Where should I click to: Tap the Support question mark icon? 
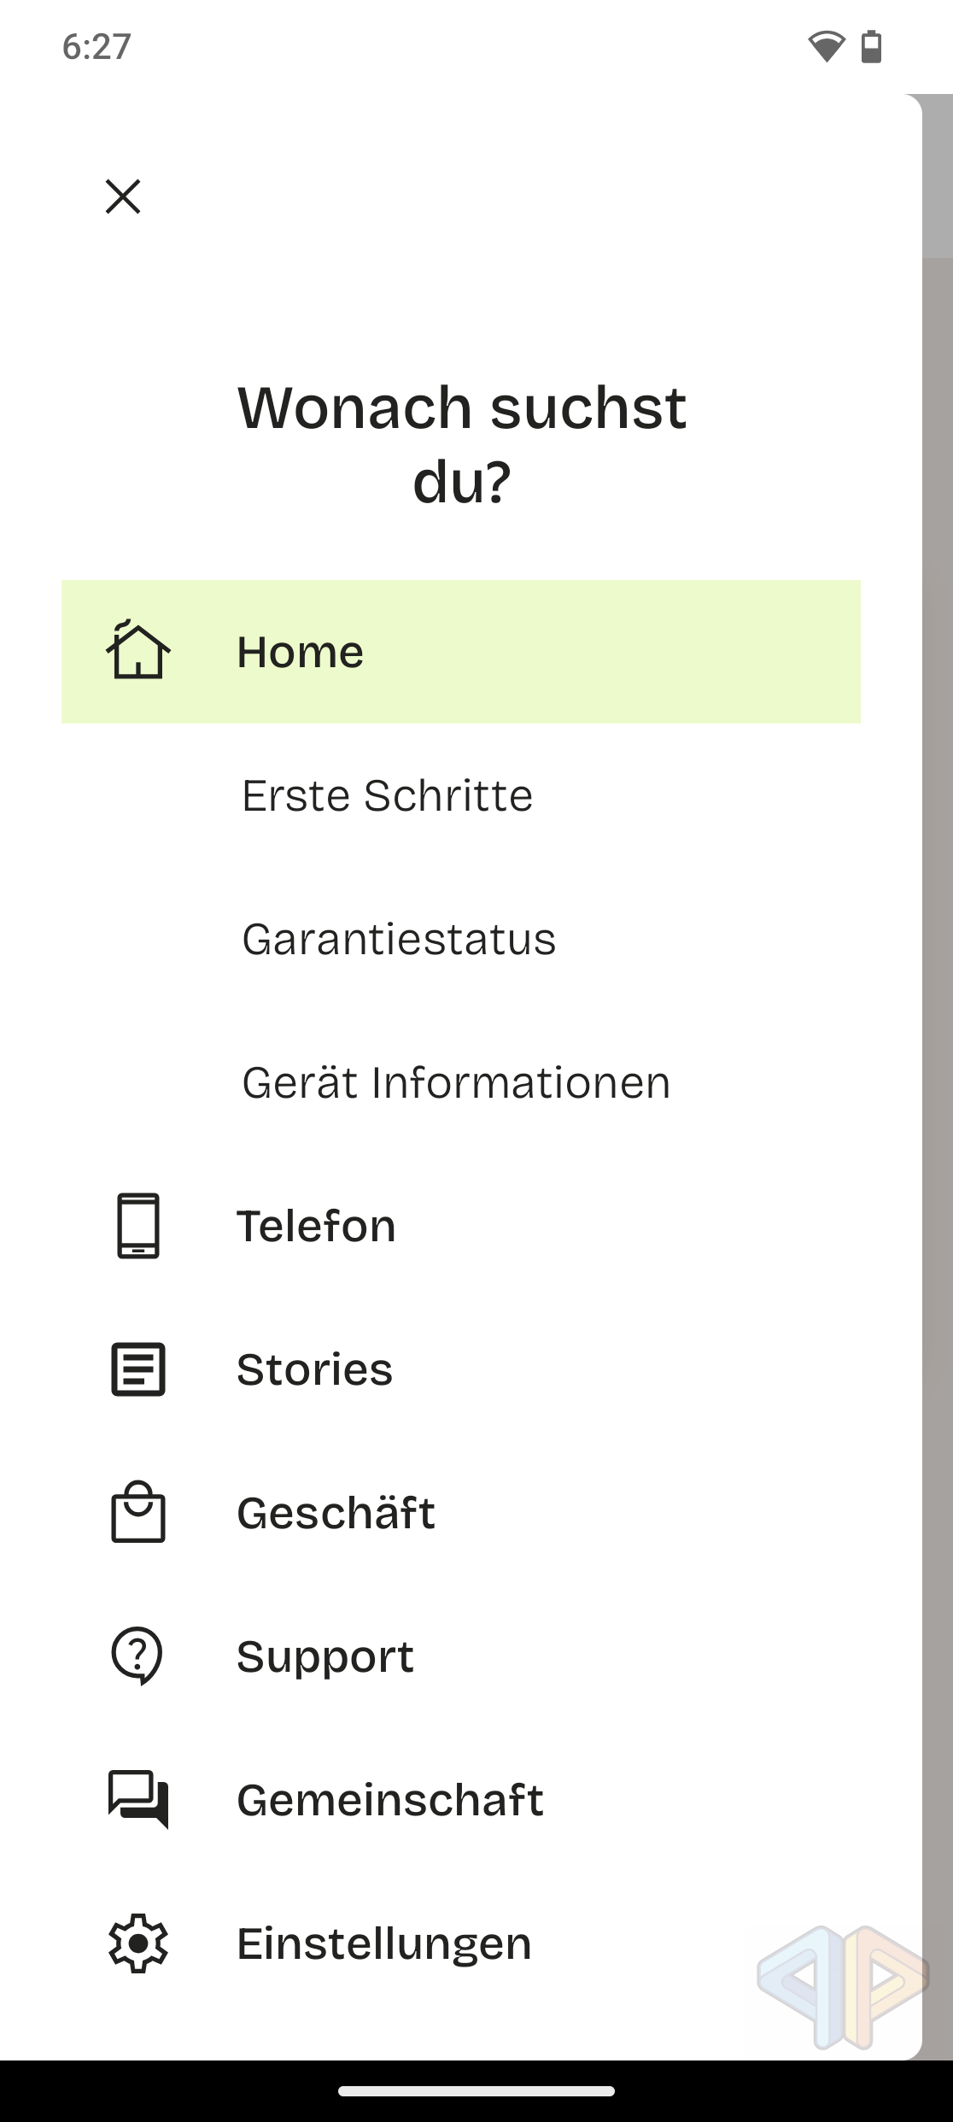tap(137, 1656)
